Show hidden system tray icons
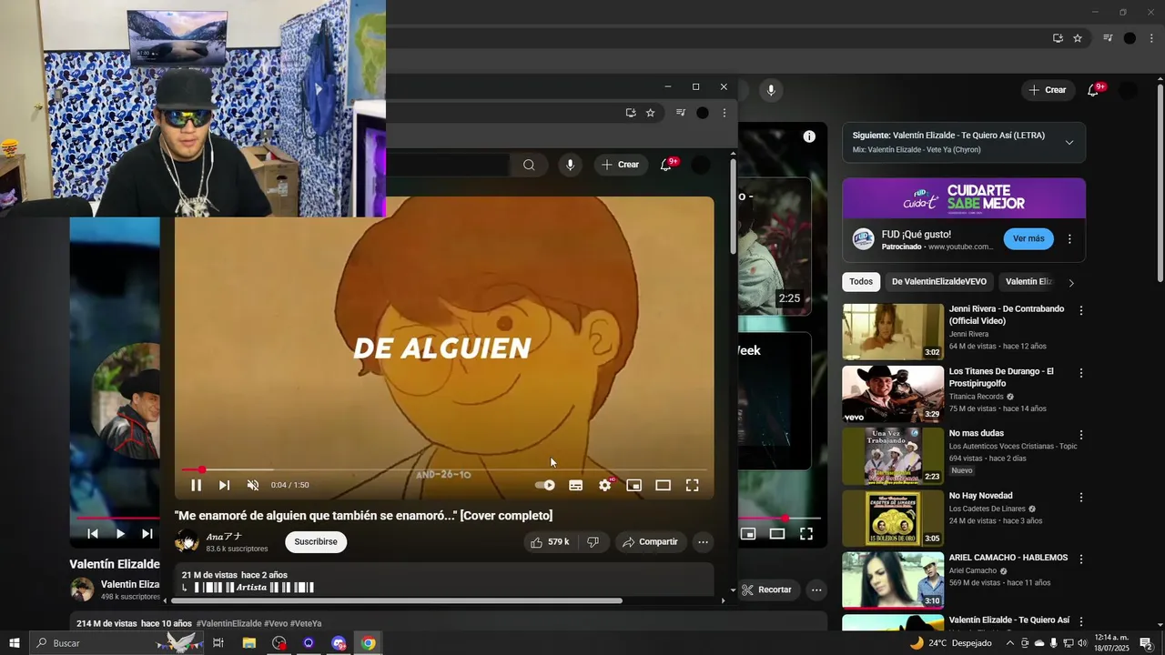1165x655 pixels. pos(1009,643)
